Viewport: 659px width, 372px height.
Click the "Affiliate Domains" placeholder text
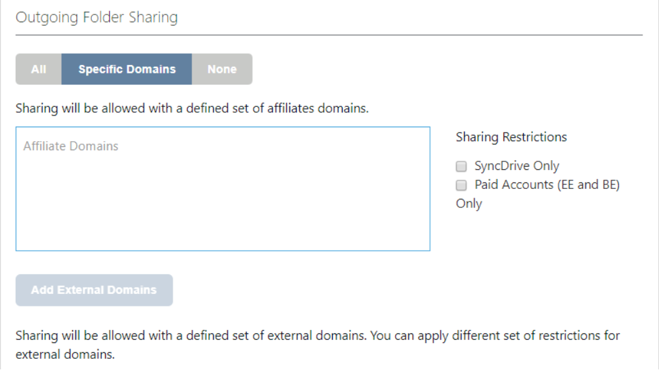tap(71, 146)
